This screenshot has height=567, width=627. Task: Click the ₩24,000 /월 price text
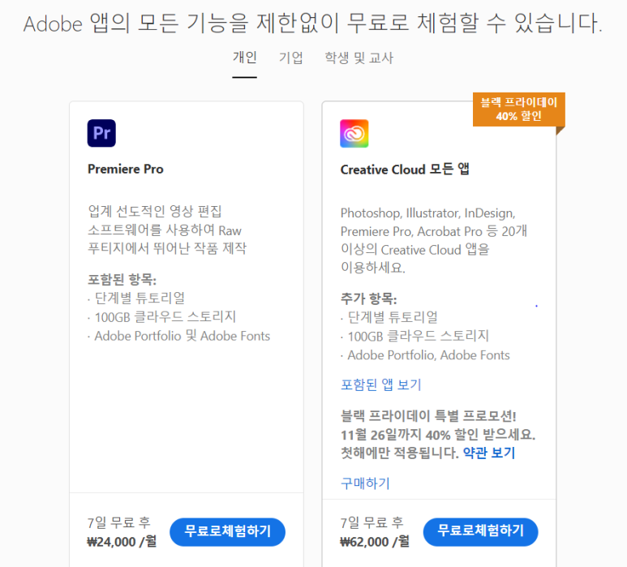pos(122,541)
